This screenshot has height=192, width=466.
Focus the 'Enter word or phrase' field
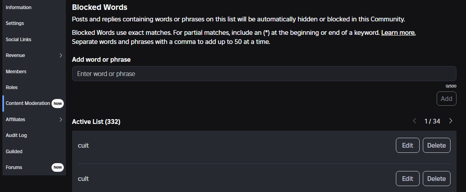point(264,74)
